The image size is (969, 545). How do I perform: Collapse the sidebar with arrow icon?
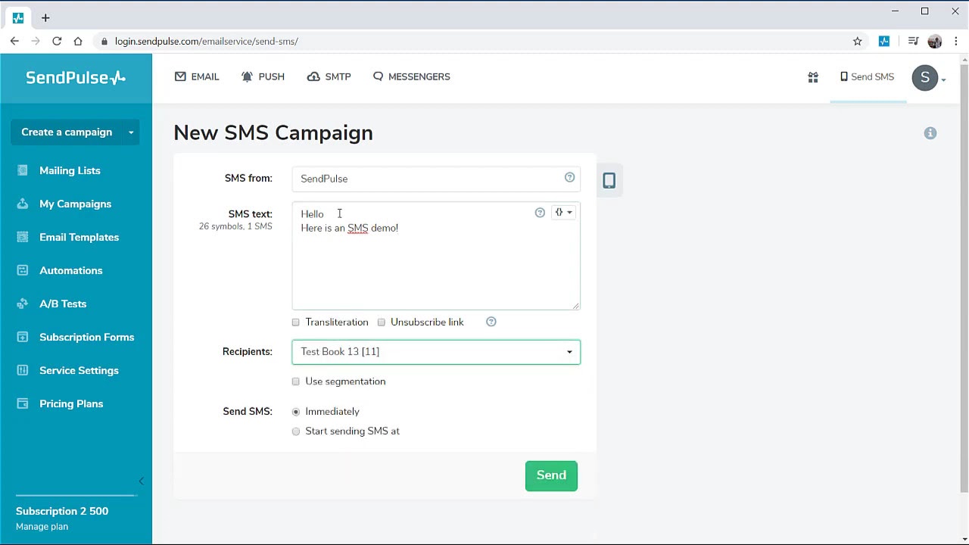pos(141,481)
